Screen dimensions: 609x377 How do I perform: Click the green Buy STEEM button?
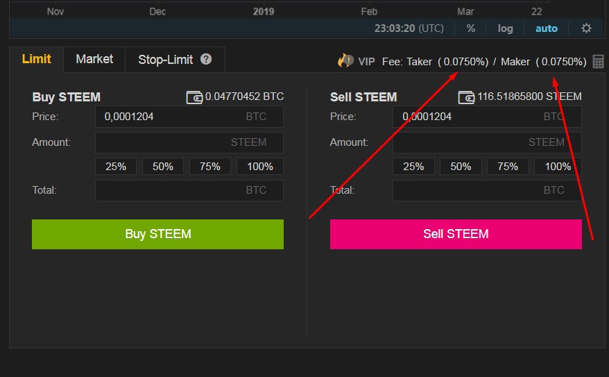(157, 234)
